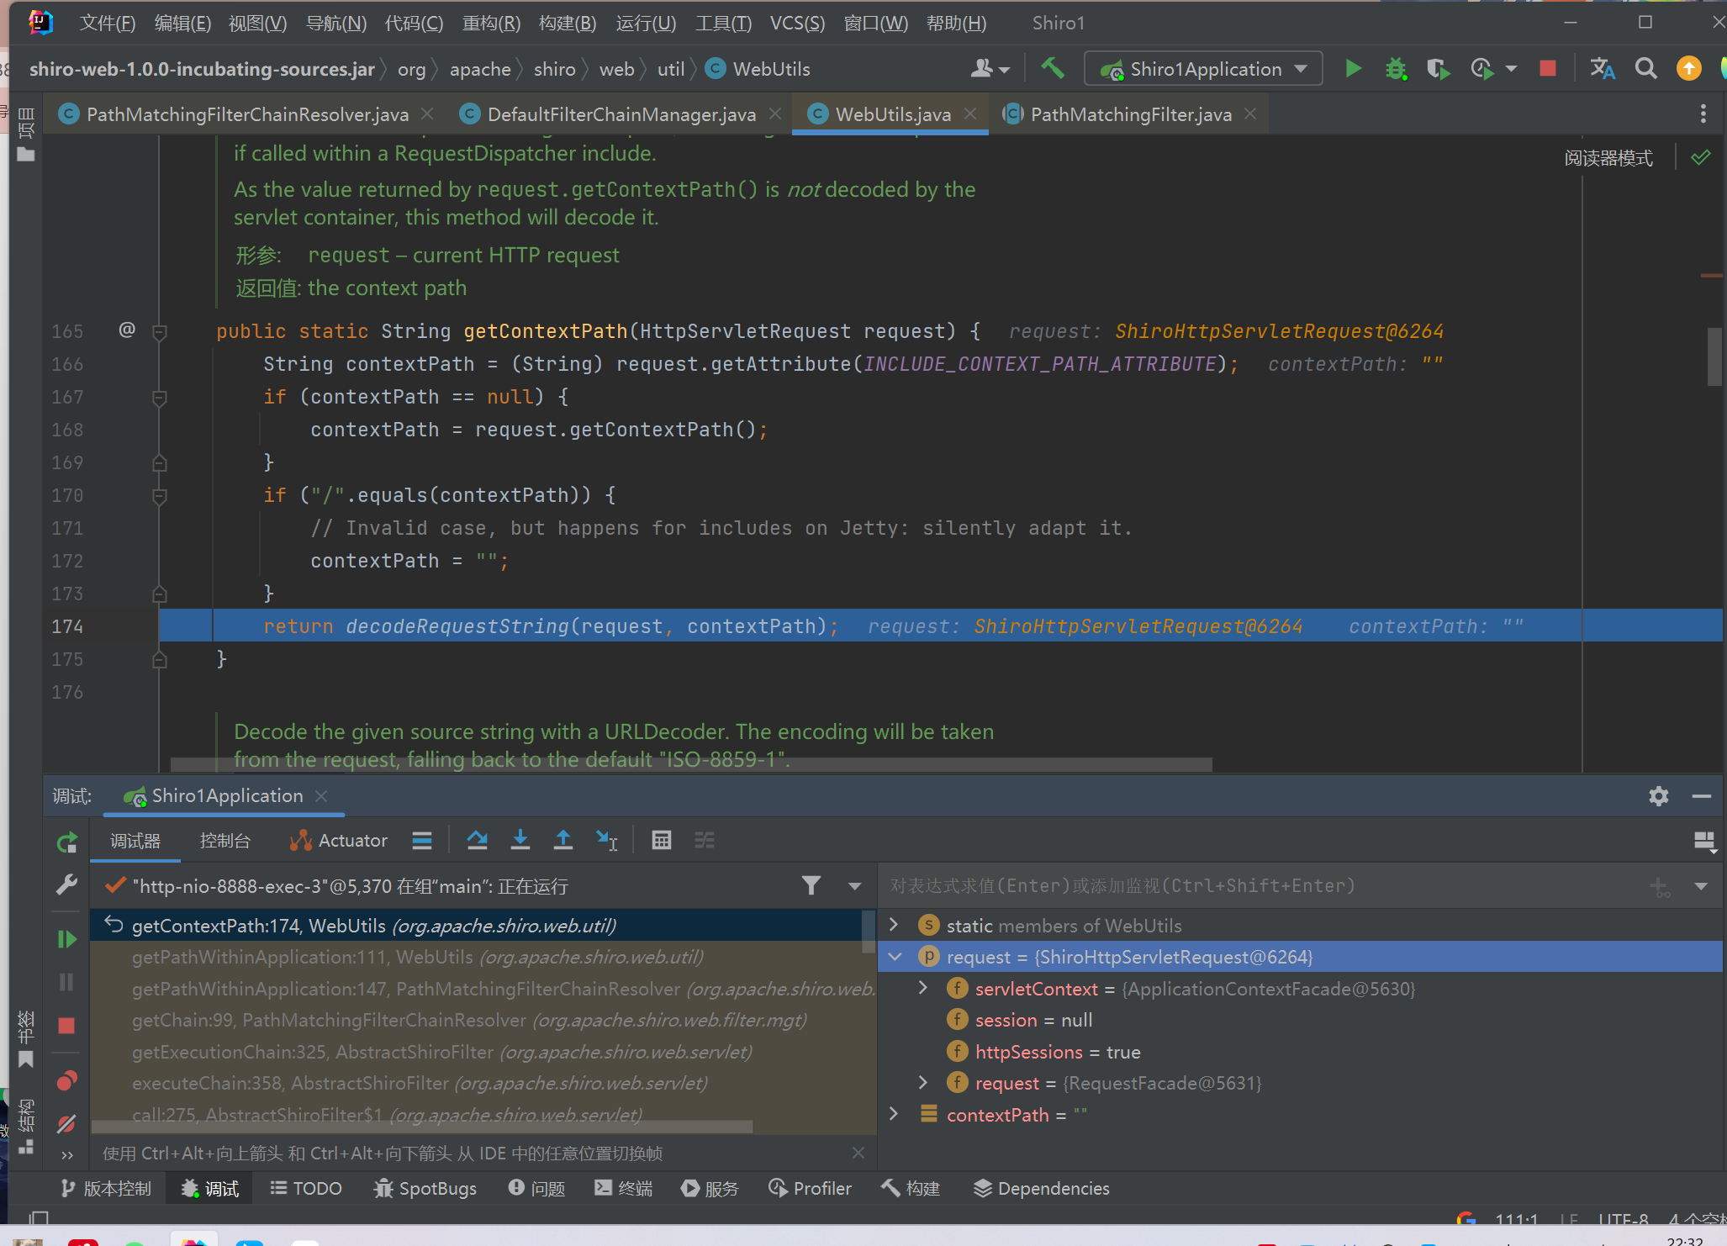The height and width of the screenshot is (1246, 1727).
Task: Collapse the request variable node
Action: (895, 957)
